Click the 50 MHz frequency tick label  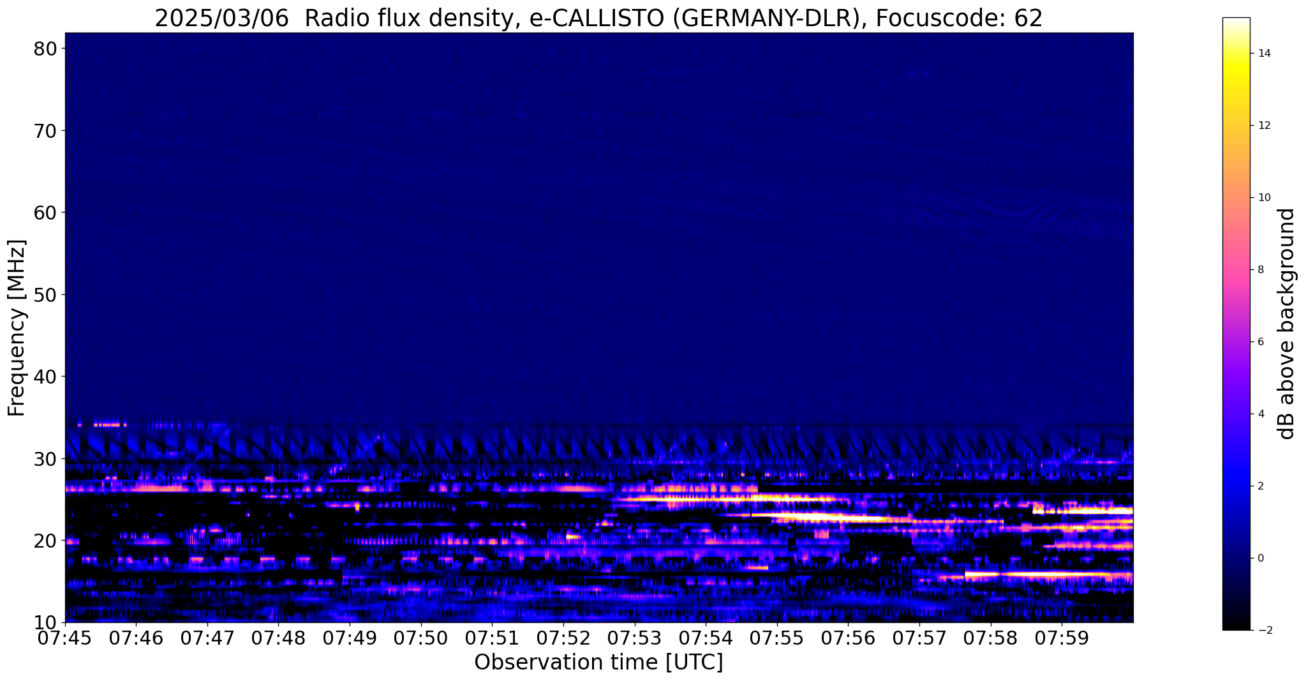point(45,295)
